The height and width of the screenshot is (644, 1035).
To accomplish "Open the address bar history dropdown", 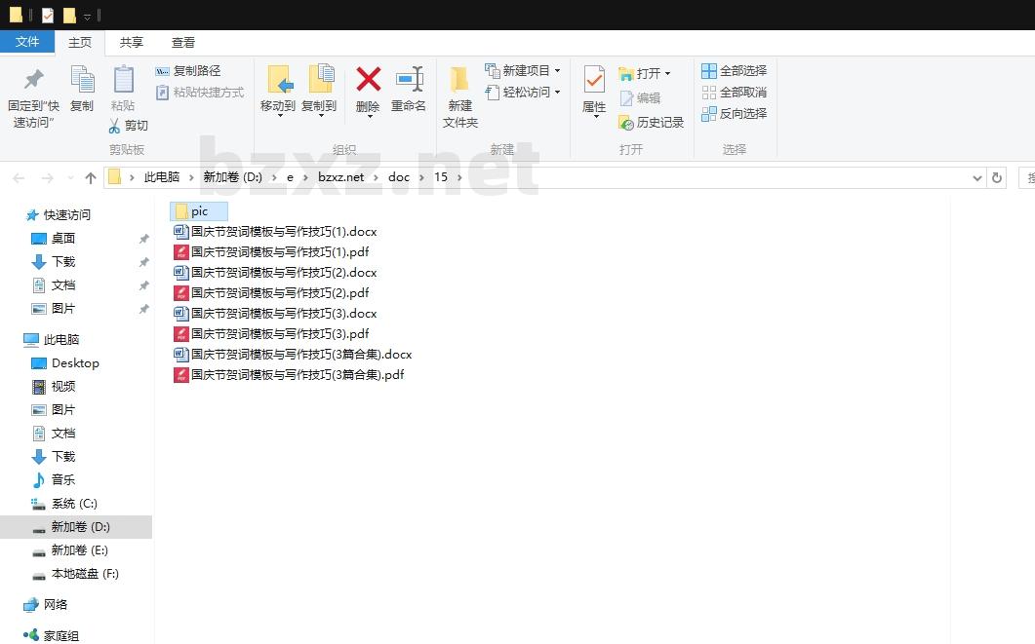I will point(977,177).
